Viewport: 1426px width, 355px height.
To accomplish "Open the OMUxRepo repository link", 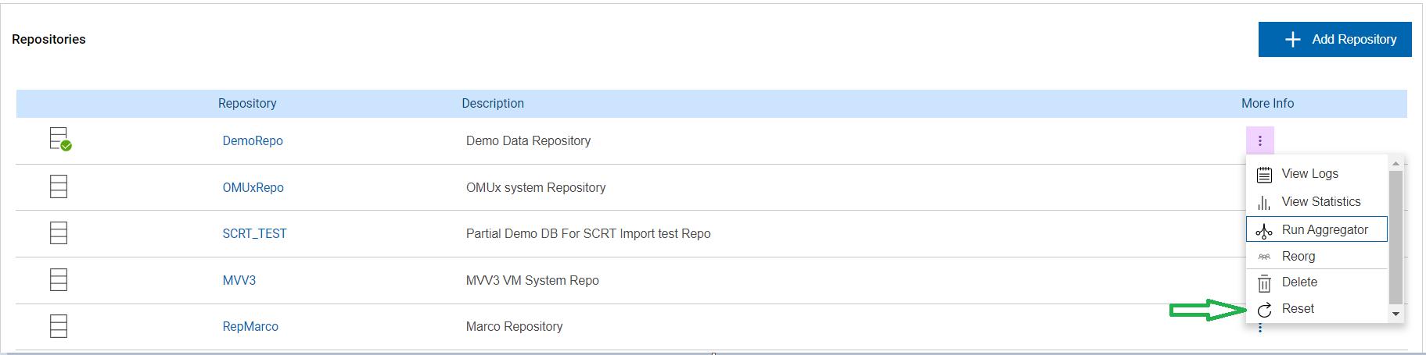I will click(x=253, y=187).
